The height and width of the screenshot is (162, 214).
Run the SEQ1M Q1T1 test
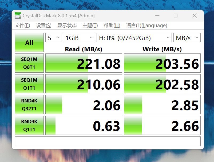29,84
